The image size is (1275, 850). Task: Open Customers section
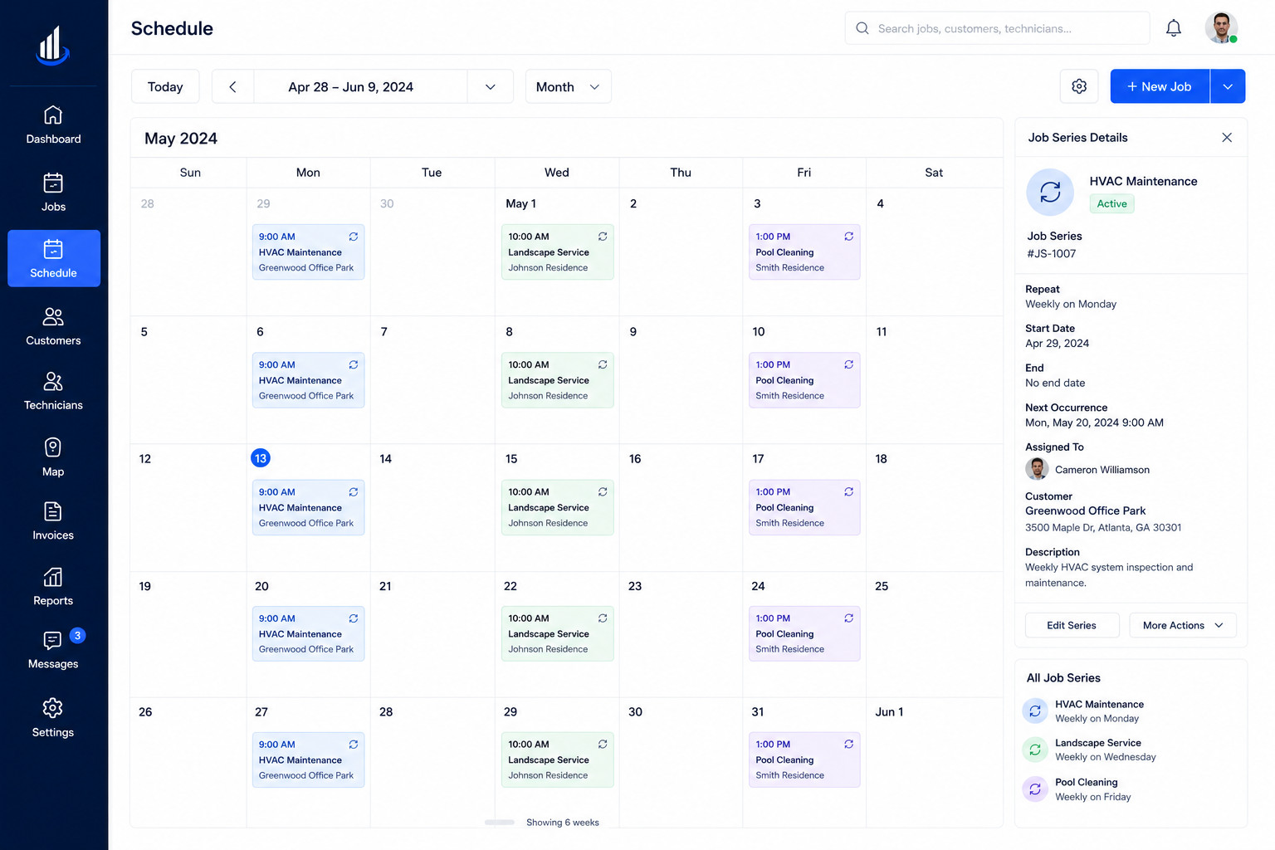pos(53,326)
